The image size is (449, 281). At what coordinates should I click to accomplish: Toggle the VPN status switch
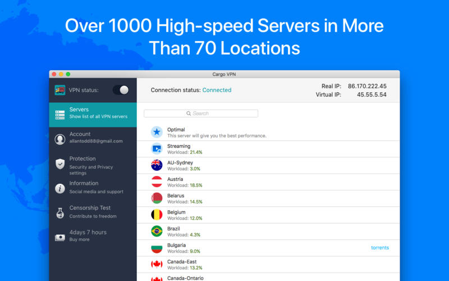point(121,90)
